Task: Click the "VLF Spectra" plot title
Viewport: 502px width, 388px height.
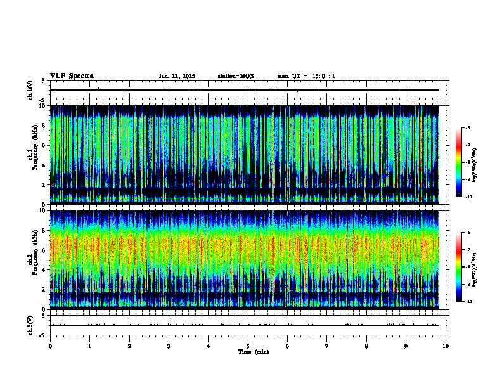Action: click(x=72, y=76)
